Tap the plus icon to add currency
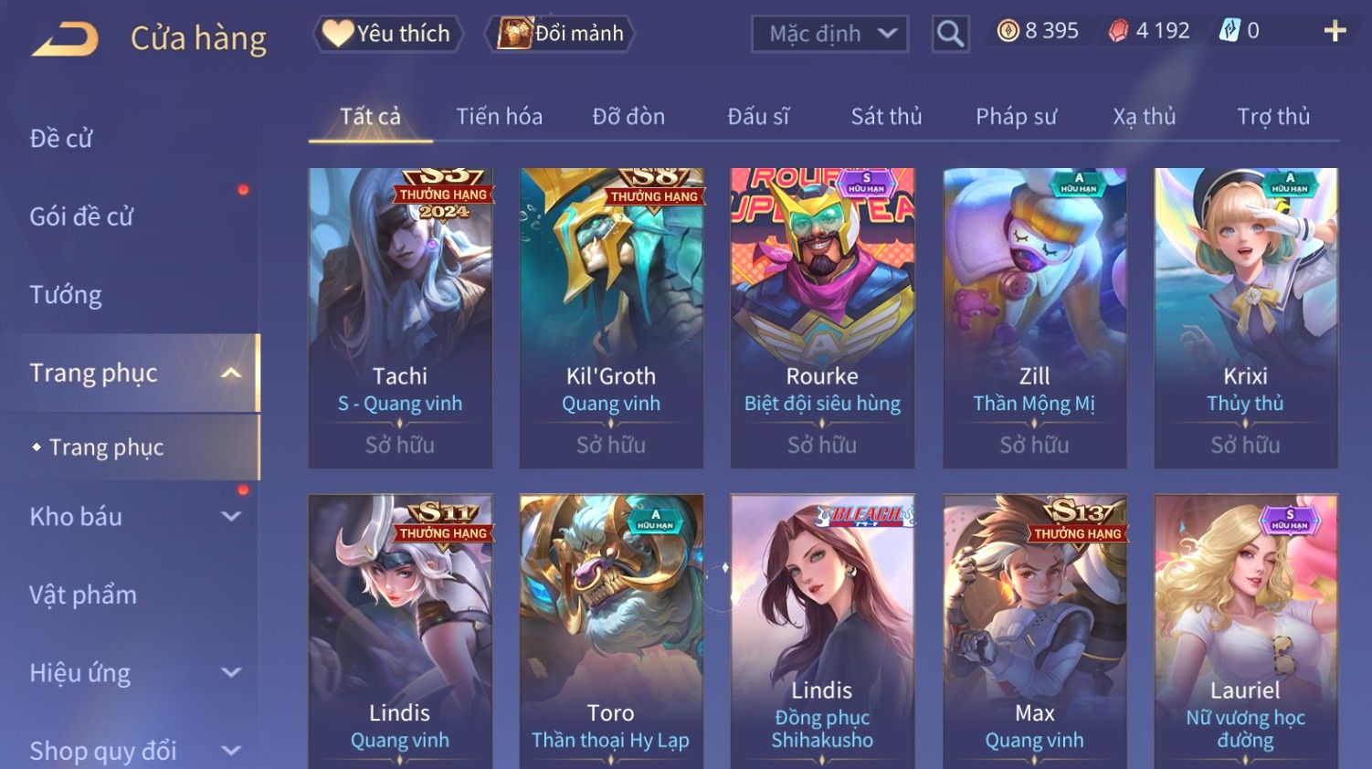The image size is (1372, 769). pos(1335,31)
